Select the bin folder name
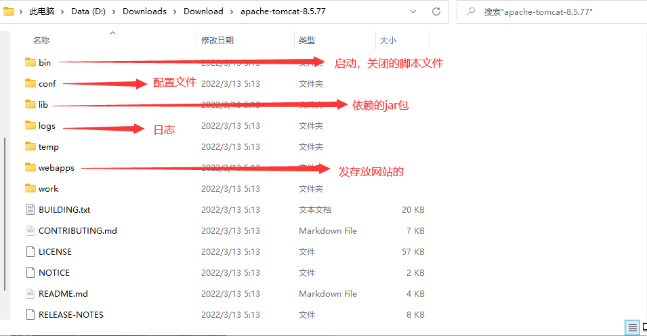 point(45,62)
